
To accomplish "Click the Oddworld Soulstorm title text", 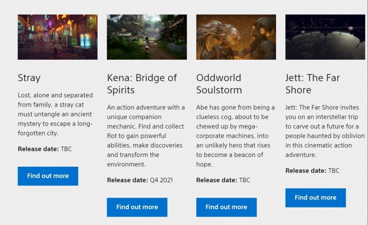I will click(x=219, y=84).
